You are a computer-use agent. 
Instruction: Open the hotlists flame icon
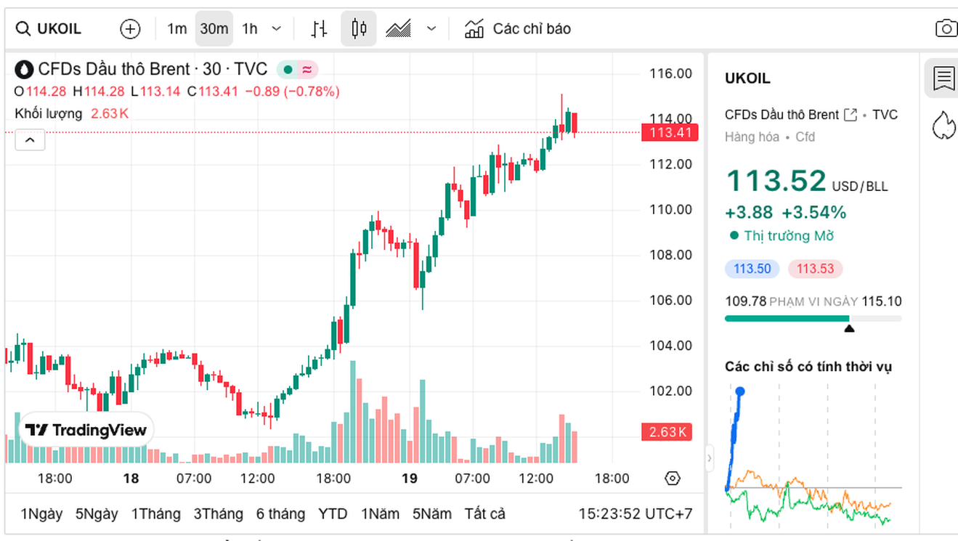click(x=943, y=125)
